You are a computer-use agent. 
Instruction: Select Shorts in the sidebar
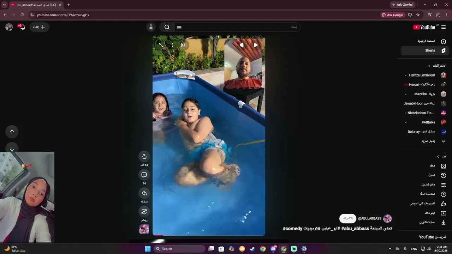(x=424, y=50)
